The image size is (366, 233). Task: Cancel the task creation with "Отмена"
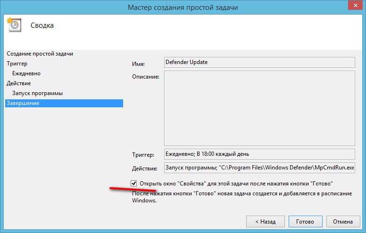[343, 221]
